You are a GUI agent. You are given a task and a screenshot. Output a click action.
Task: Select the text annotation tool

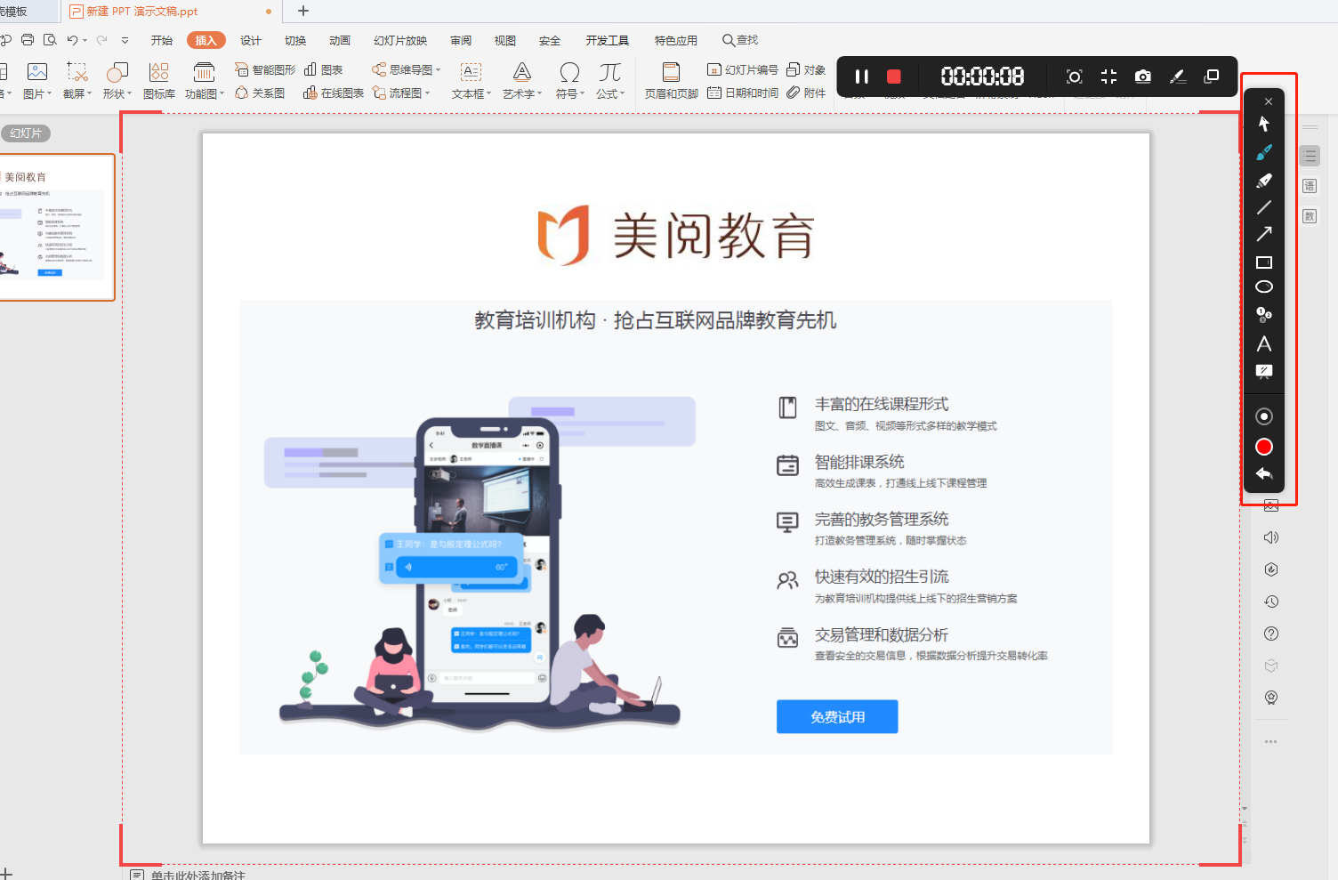pos(1264,344)
